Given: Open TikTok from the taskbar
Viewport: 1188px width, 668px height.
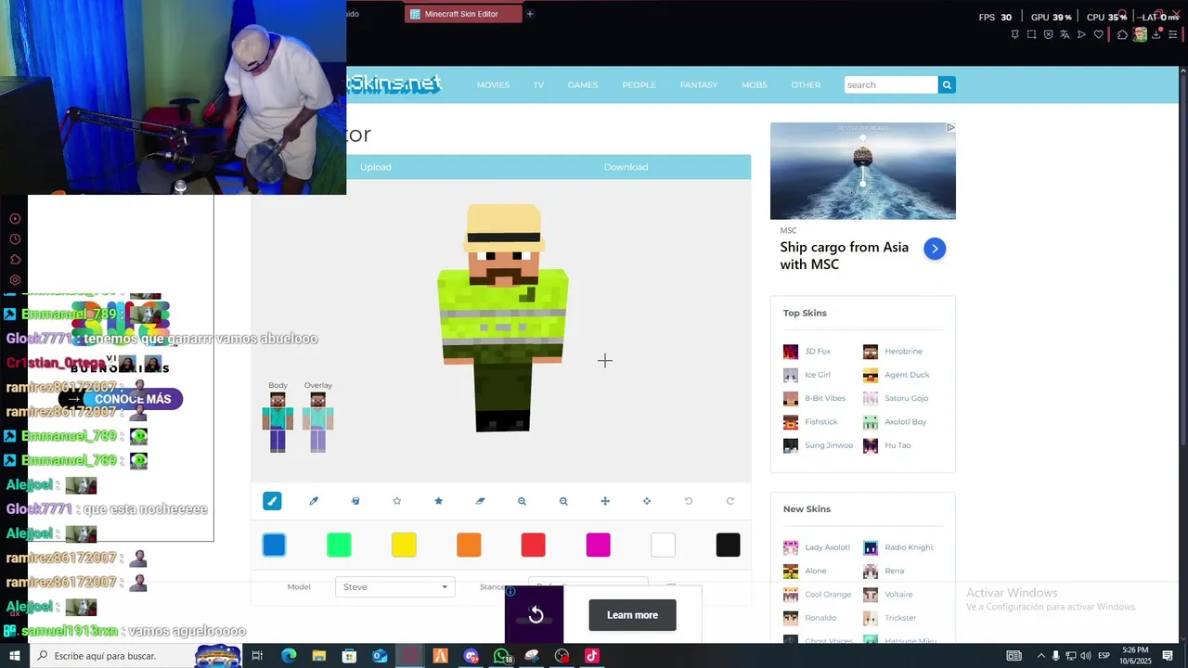Looking at the screenshot, I should (x=592, y=656).
